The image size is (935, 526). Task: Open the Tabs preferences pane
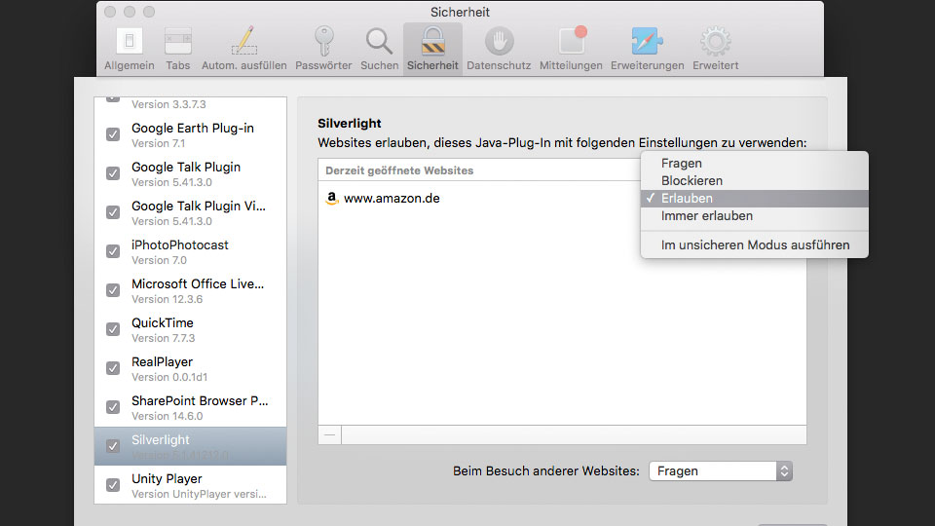tap(178, 49)
